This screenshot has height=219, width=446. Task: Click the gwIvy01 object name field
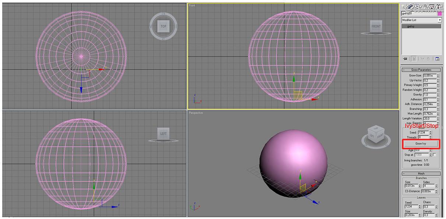tap(419, 14)
